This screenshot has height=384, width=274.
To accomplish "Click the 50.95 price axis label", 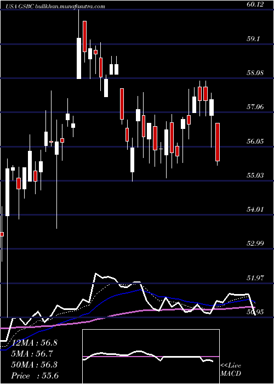I will tap(255, 312).
